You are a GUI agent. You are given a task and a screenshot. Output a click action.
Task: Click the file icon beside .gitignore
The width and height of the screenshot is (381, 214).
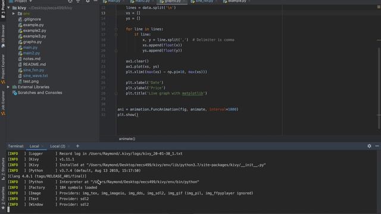coord(20,19)
